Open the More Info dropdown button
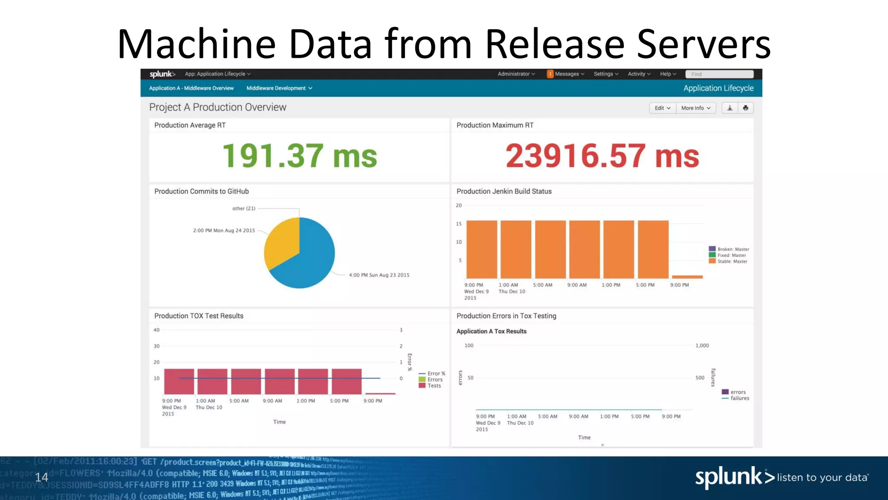The image size is (888, 500). 695,108
